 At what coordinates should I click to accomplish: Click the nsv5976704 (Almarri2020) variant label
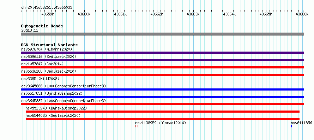(47, 49)
